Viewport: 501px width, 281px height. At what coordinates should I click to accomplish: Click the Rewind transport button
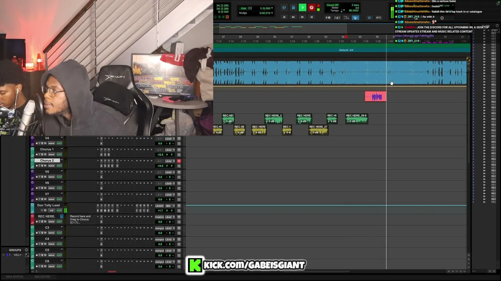point(293,17)
